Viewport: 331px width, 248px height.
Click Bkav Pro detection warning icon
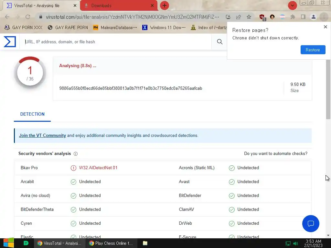(73, 168)
